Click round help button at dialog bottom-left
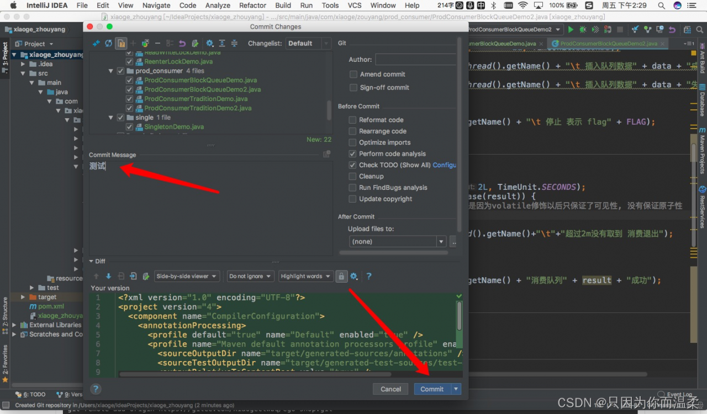 96,389
